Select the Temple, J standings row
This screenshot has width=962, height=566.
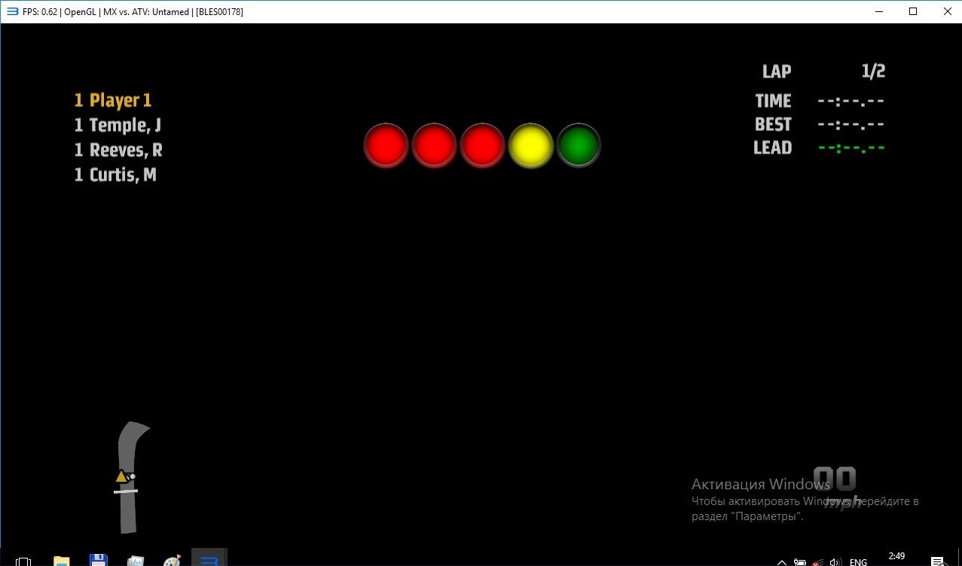pos(118,125)
